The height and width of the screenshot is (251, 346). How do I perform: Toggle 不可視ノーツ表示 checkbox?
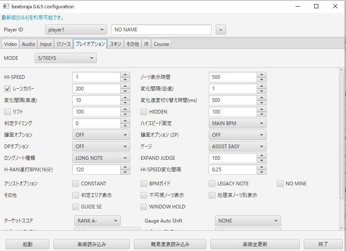[x=144, y=195]
